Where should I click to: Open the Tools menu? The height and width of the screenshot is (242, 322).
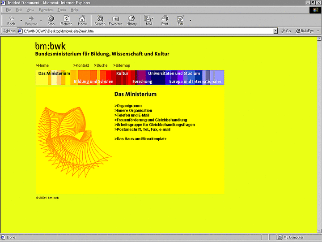[x=62, y=10]
